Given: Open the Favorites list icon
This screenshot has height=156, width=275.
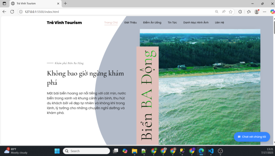Looking at the screenshot, I should click(x=249, y=12).
